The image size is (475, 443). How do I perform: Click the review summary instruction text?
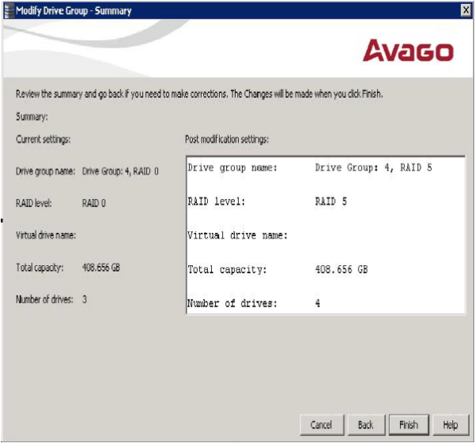(200, 94)
